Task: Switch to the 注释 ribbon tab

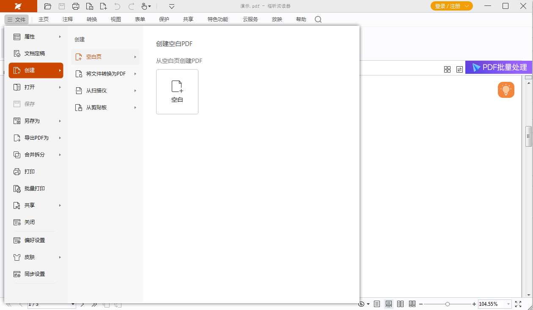Action: tap(67, 19)
